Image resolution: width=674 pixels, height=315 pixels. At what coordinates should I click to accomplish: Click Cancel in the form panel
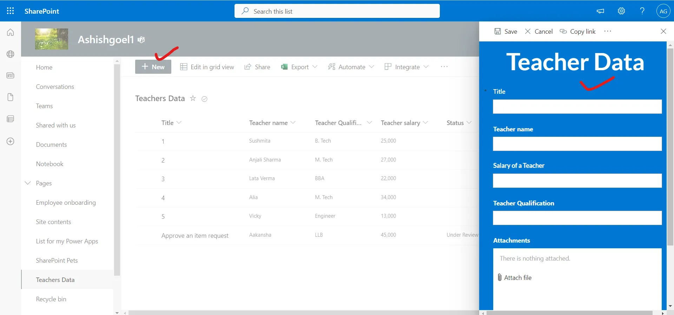(538, 31)
